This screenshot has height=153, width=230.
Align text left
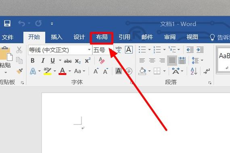click(x=142, y=60)
